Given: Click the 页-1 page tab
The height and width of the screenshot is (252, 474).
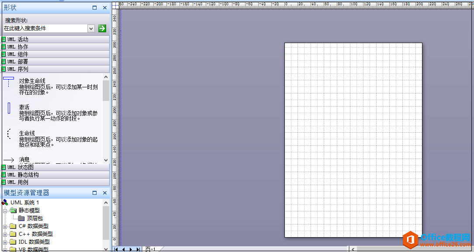Looking at the screenshot, I should (150, 249).
